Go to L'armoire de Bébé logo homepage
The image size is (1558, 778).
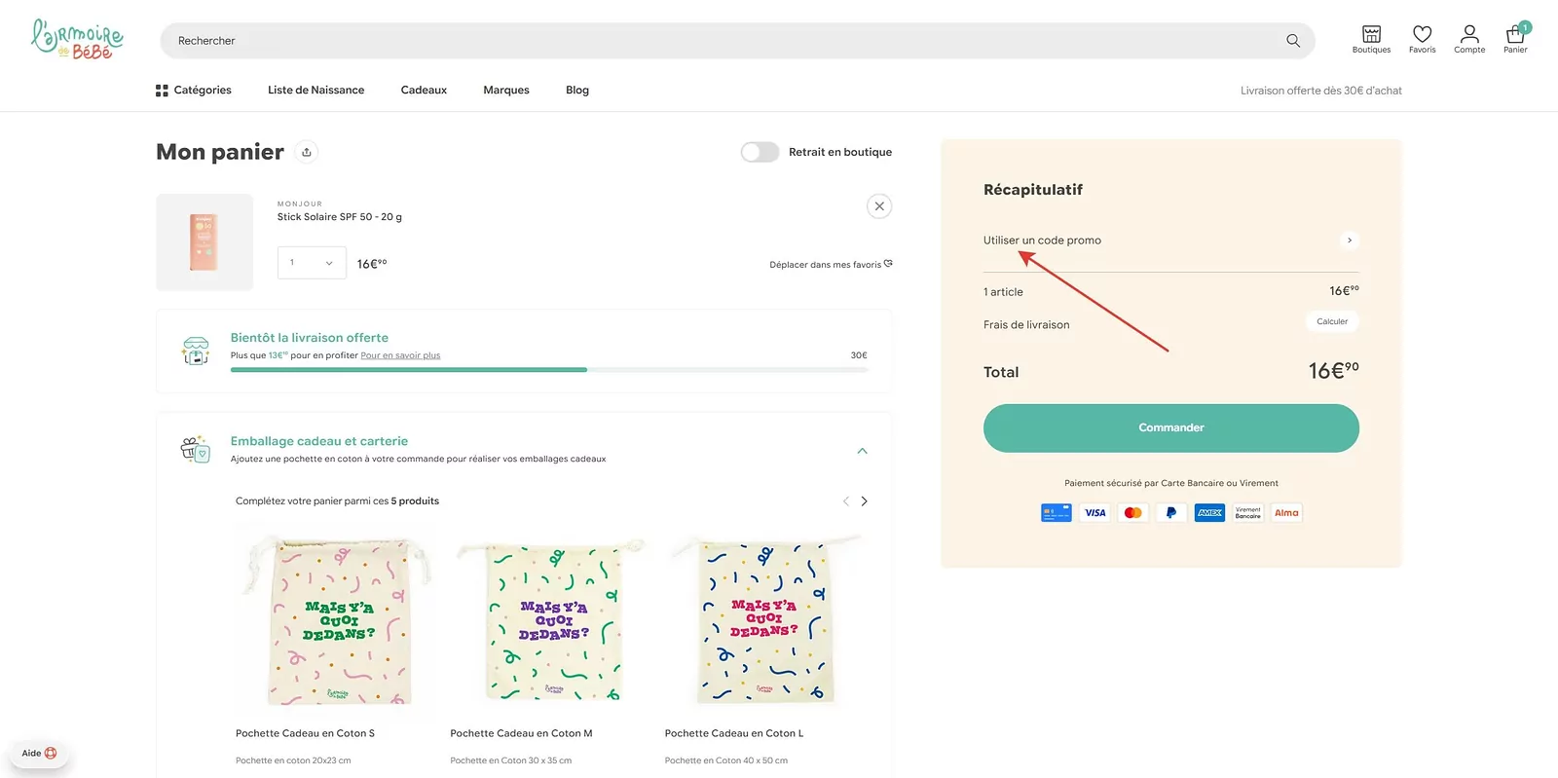[78, 40]
